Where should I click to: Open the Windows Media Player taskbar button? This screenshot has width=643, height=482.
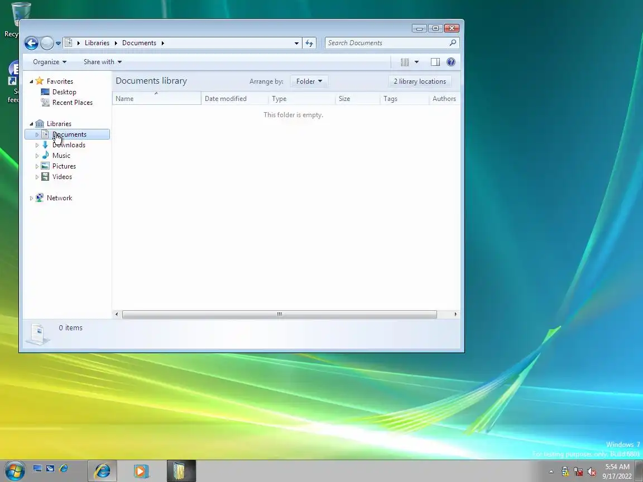(x=141, y=471)
